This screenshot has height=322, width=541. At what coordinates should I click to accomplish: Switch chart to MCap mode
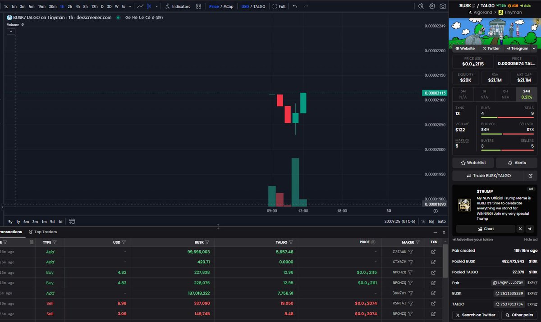click(228, 6)
